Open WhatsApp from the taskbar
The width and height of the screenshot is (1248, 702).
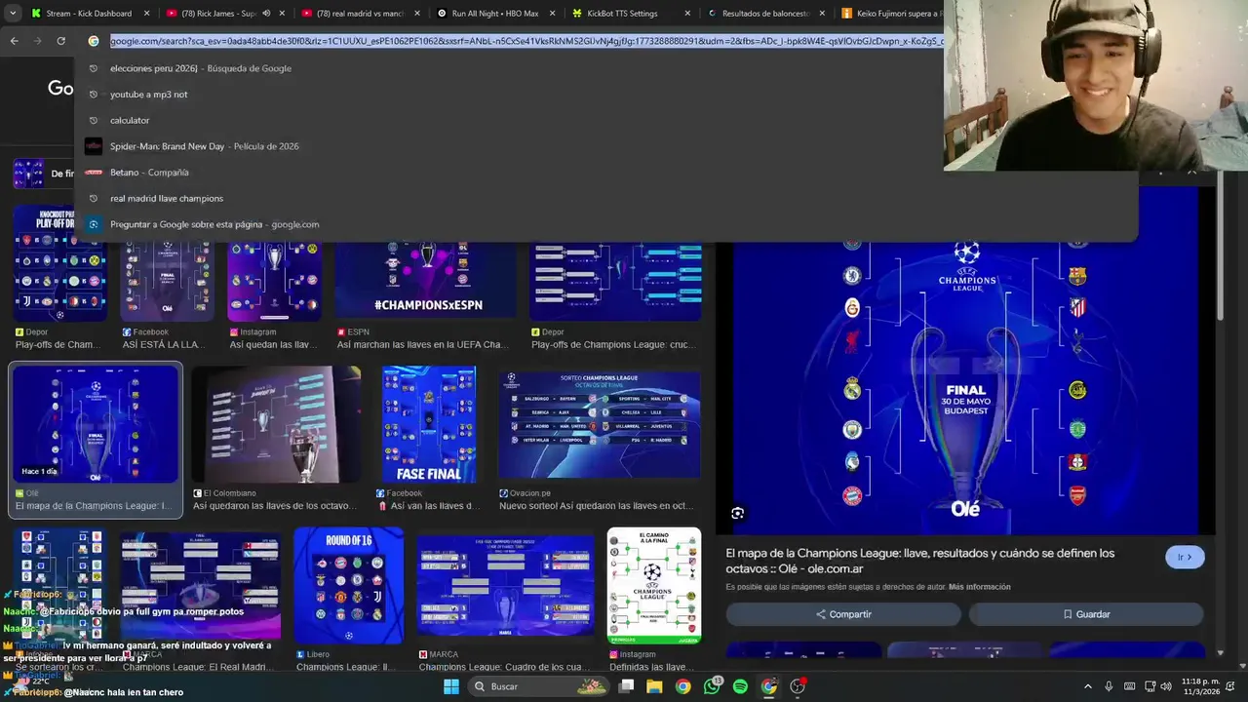click(712, 686)
